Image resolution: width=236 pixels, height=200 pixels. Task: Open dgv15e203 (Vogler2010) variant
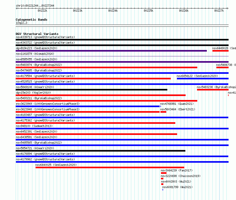[x=33, y=93]
